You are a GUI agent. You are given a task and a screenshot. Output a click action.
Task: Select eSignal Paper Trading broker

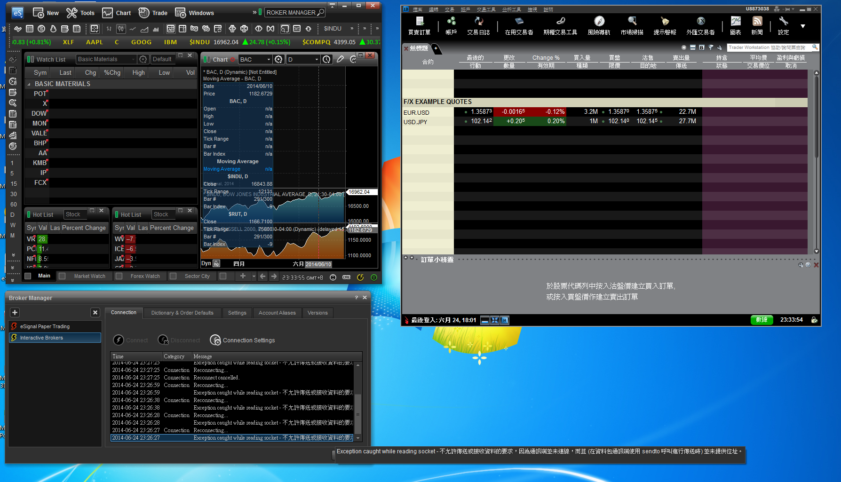[55, 326]
